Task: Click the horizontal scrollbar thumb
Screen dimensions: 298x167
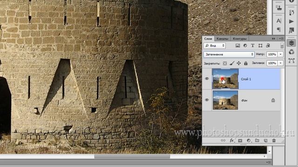Action: [132, 156]
